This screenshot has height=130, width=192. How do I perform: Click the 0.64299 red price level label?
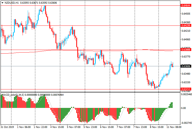pyautogui.click(x=186, y=25)
